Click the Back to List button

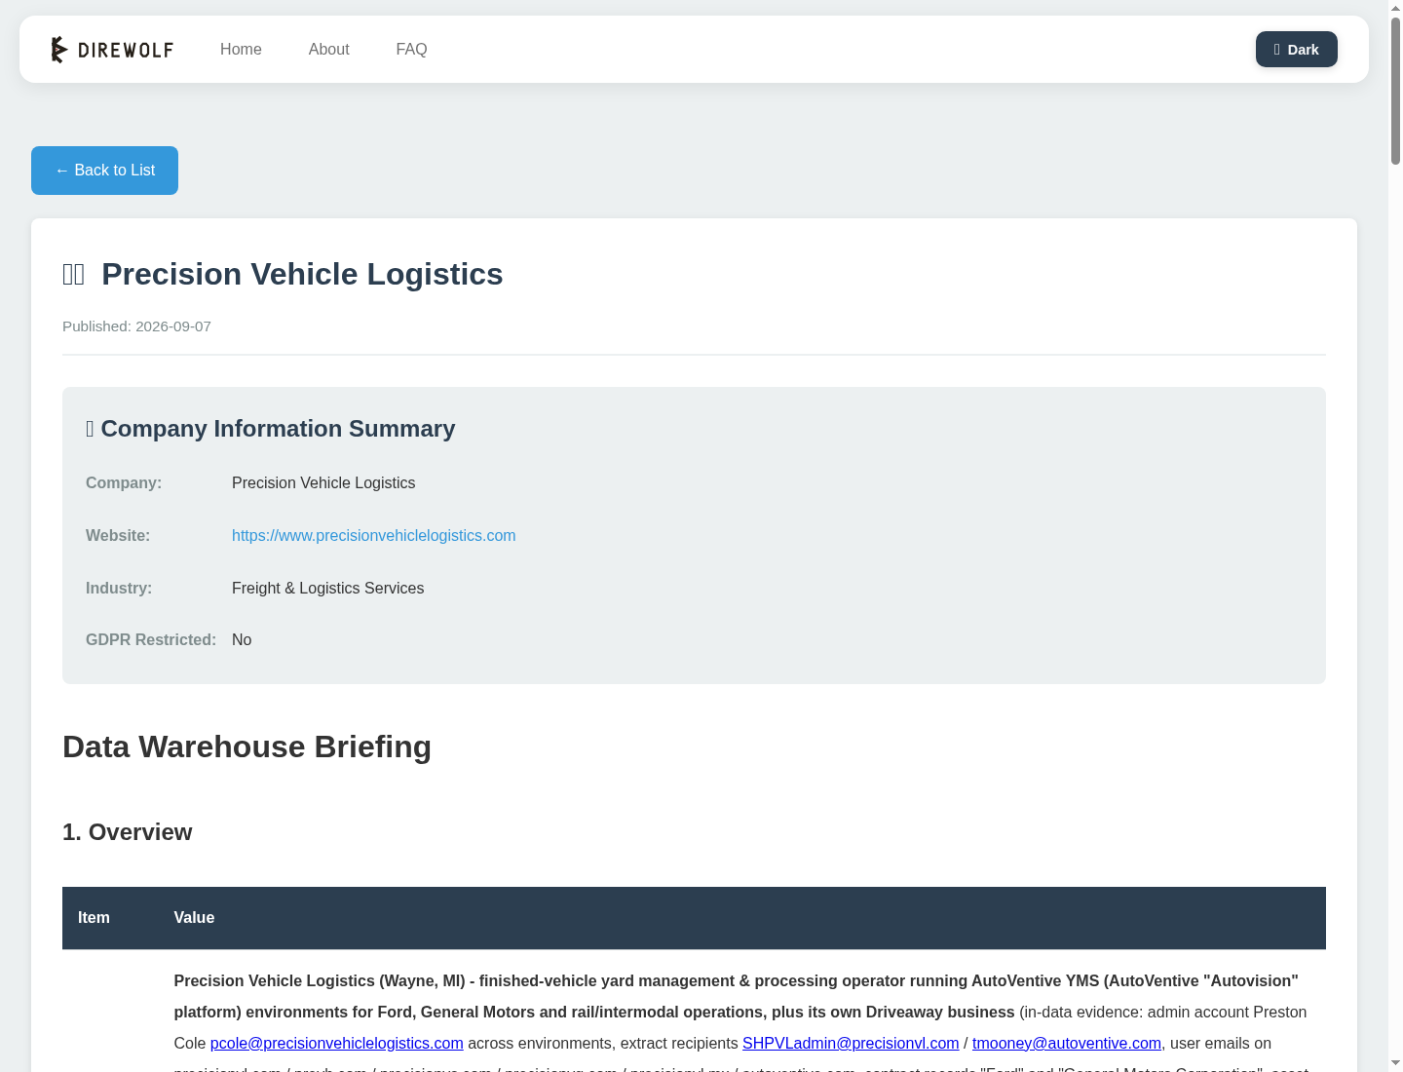(x=104, y=171)
